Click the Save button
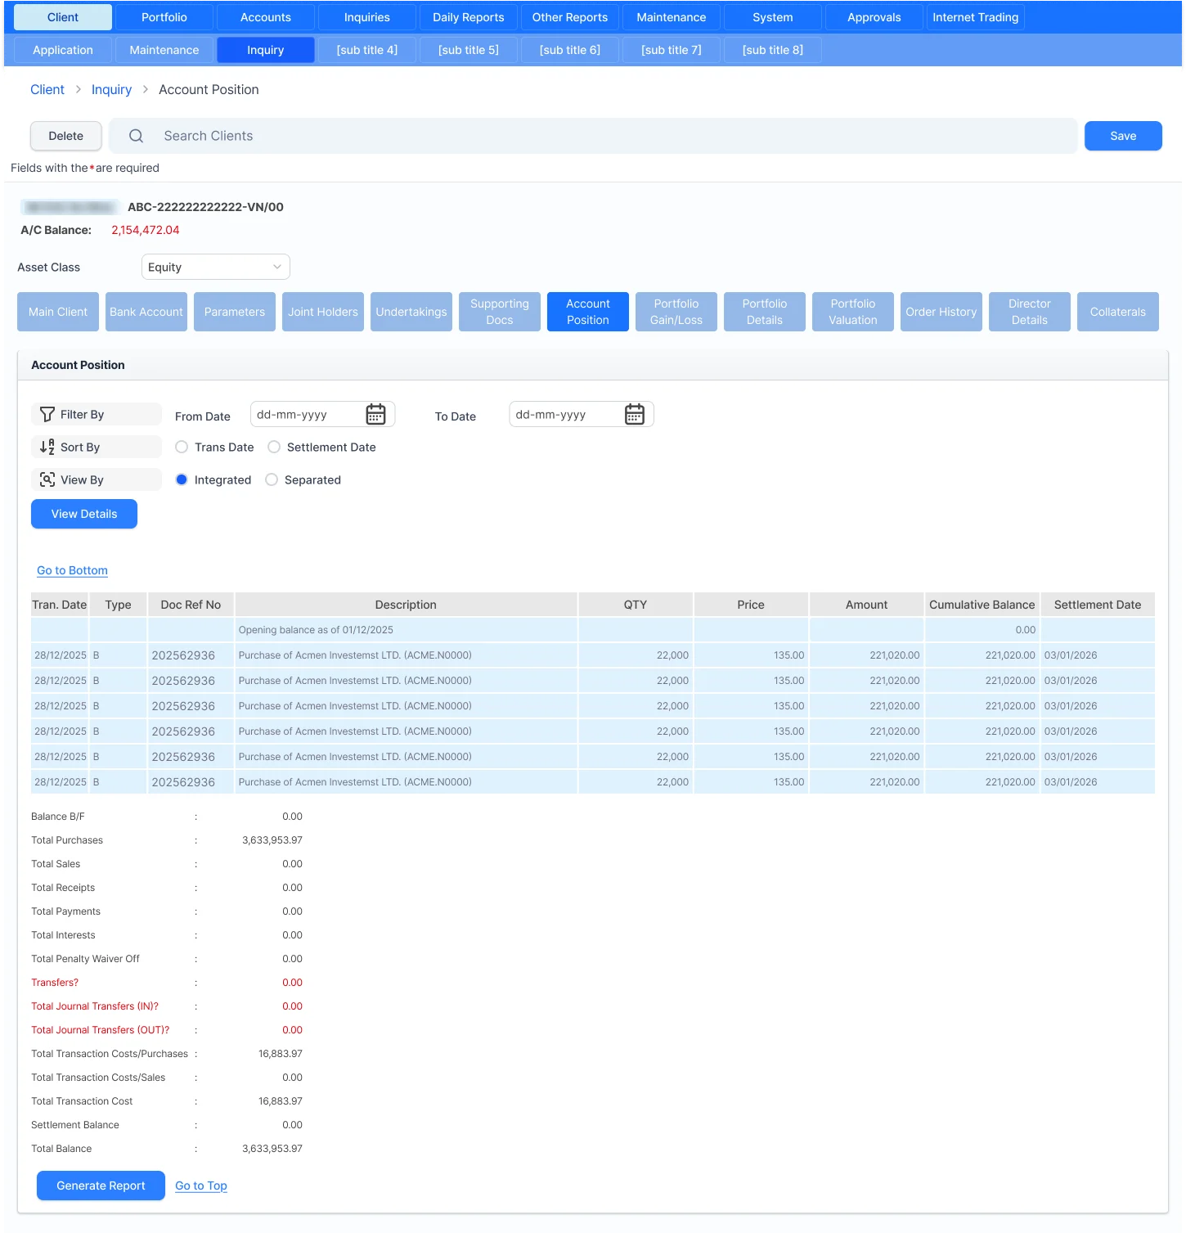 click(1123, 136)
